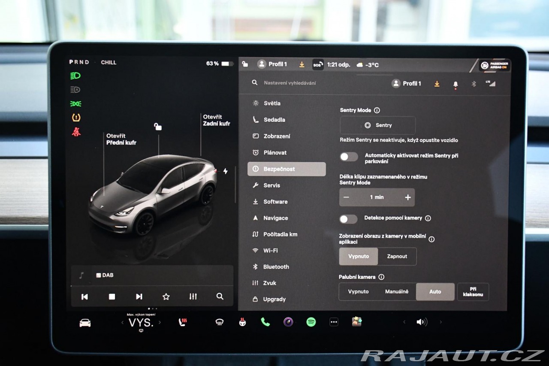This screenshot has height=366, width=549.
Task: Select Zapnout for mobile app camera view
Action: pyautogui.click(x=397, y=256)
